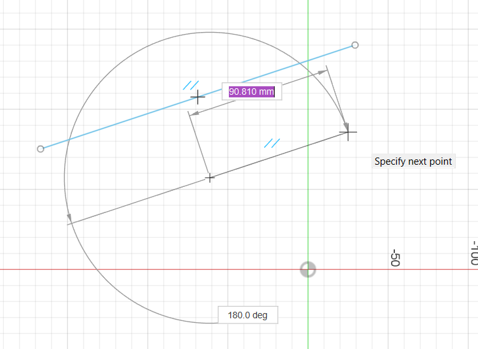The height and width of the screenshot is (349, 478).
Task: Click the blue line's right endpoint circle
Action: (355, 45)
